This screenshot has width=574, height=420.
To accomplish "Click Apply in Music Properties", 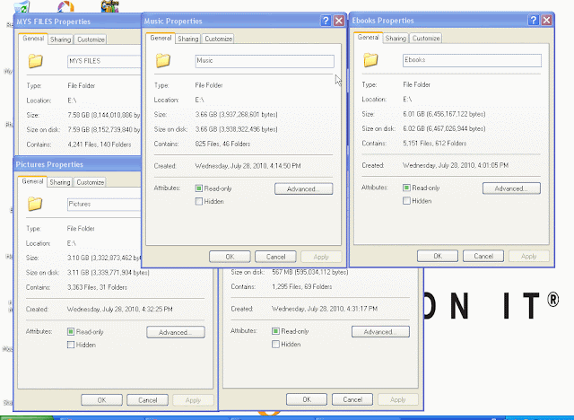I will pos(321,257).
